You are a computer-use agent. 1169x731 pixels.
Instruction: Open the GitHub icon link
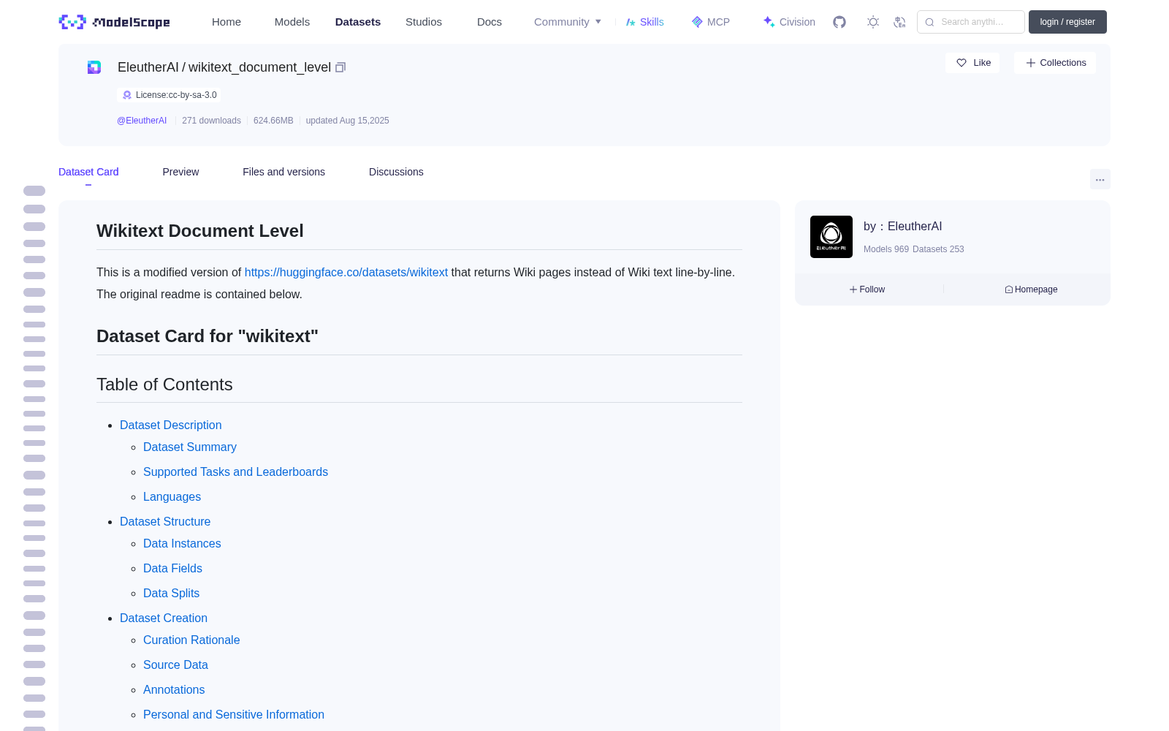click(839, 22)
